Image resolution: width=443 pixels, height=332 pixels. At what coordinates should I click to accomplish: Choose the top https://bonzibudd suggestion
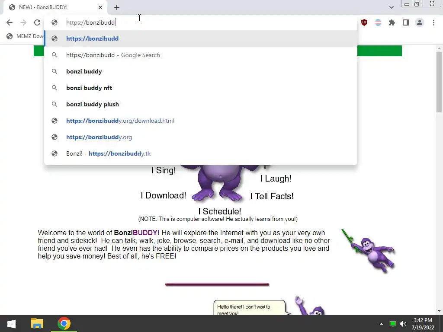(201, 38)
